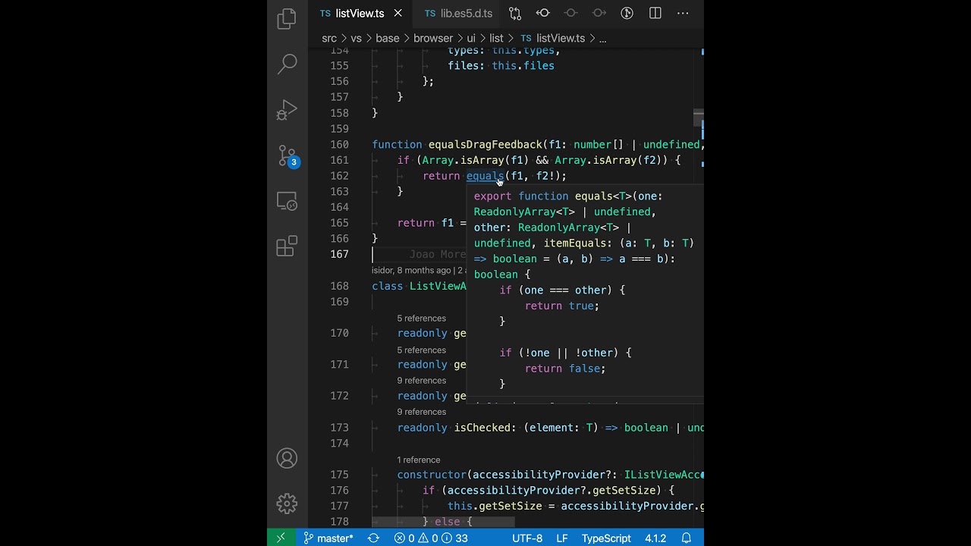Click the previous revision commit icon
The height and width of the screenshot is (546, 971).
pos(543,13)
